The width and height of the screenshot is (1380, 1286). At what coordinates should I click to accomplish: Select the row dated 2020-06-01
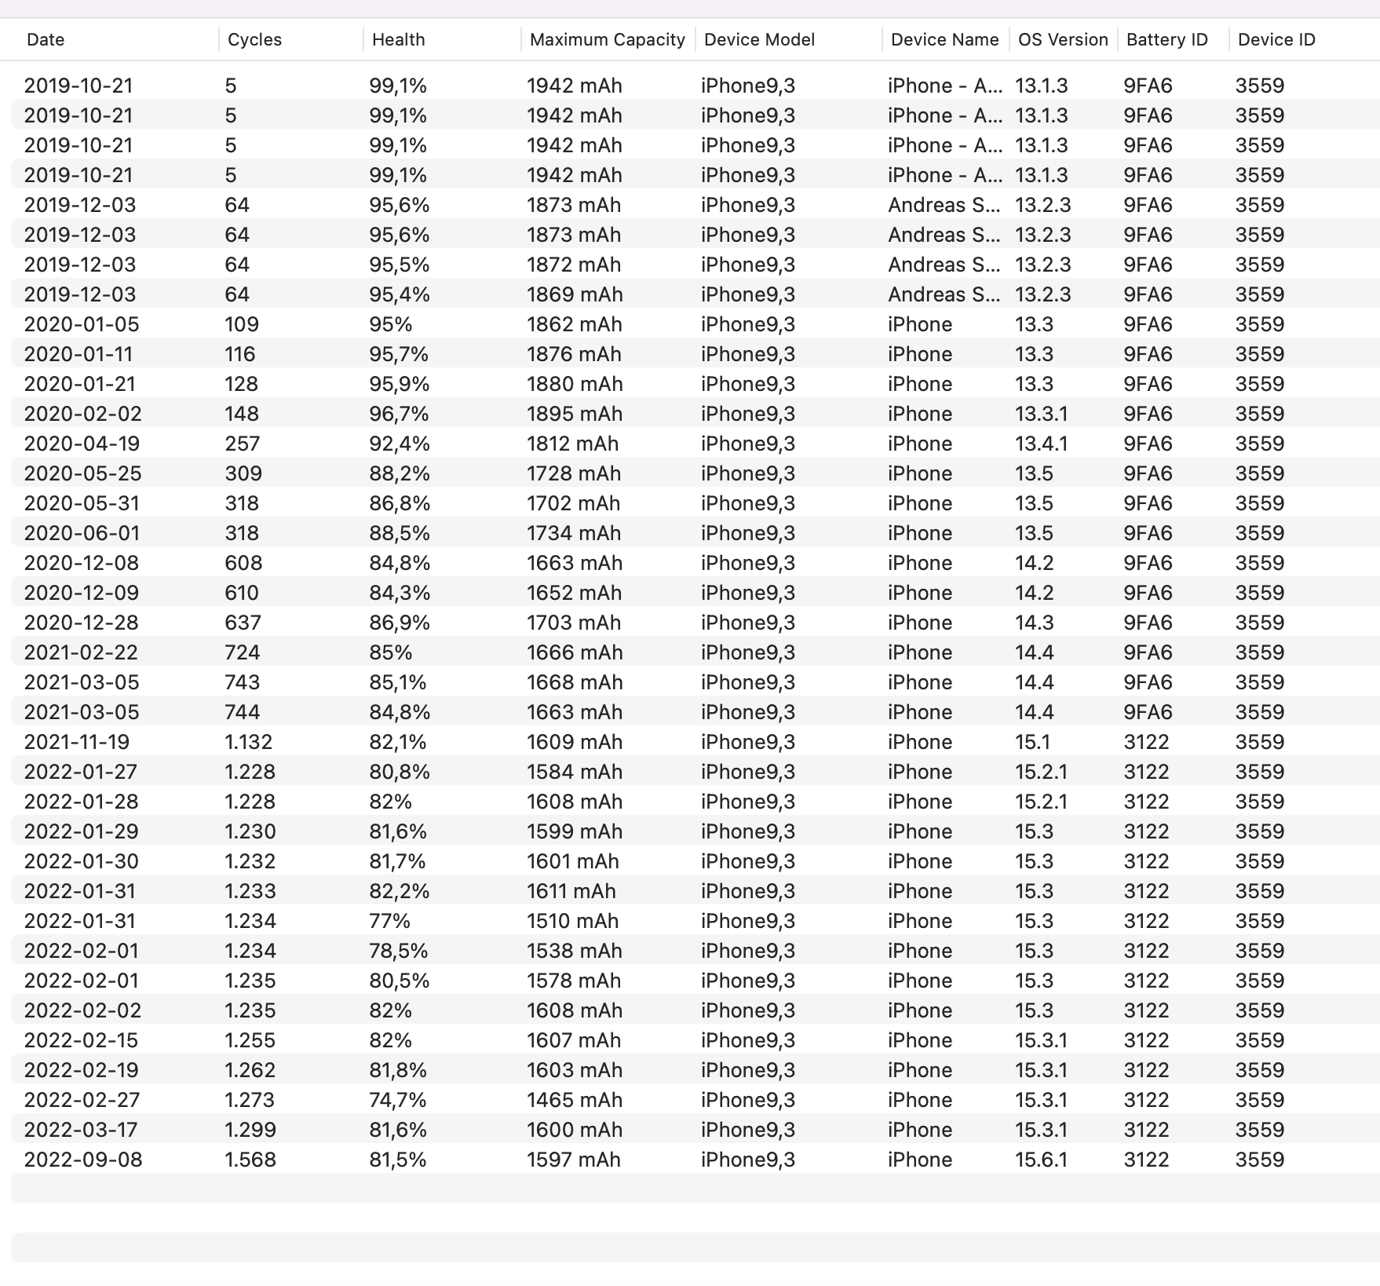tap(695, 533)
